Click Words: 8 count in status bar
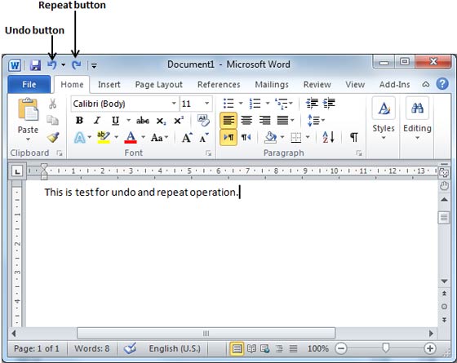Image resolution: width=457 pixels, height=363 pixels. click(91, 348)
